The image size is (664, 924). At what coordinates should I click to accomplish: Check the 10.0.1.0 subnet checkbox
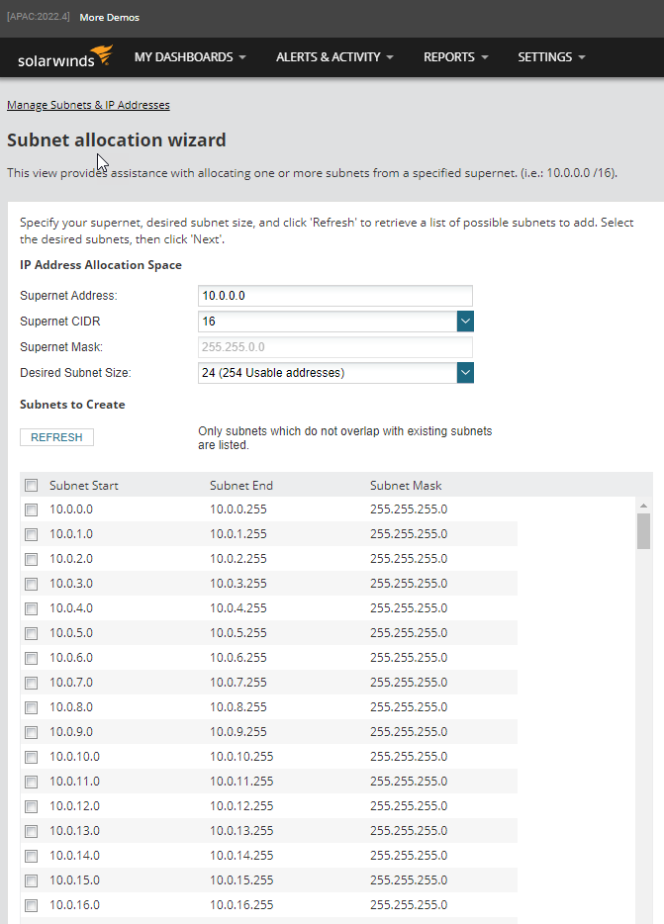tap(32, 534)
